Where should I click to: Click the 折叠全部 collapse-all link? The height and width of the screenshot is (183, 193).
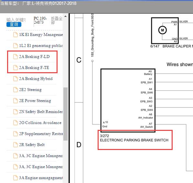point(57,20)
